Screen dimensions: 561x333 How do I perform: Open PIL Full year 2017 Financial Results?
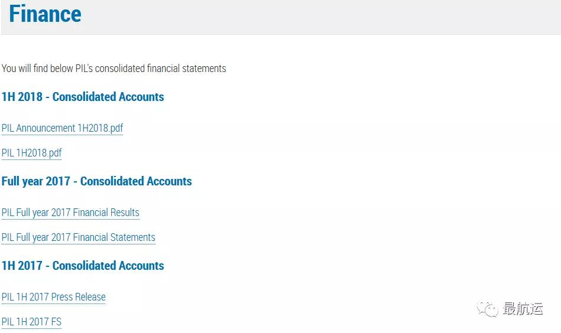click(70, 213)
